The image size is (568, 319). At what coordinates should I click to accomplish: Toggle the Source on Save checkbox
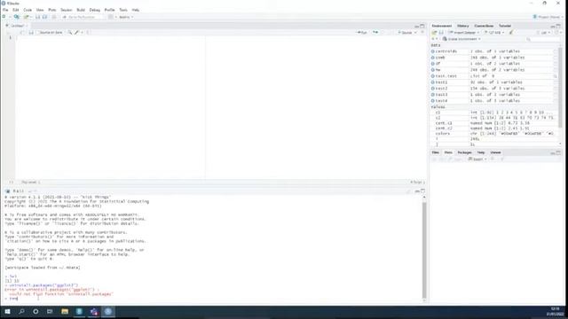coord(37,33)
